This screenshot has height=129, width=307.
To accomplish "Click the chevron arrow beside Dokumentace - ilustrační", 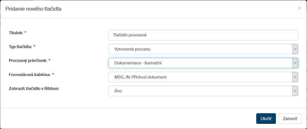I will tap(295, 63).
